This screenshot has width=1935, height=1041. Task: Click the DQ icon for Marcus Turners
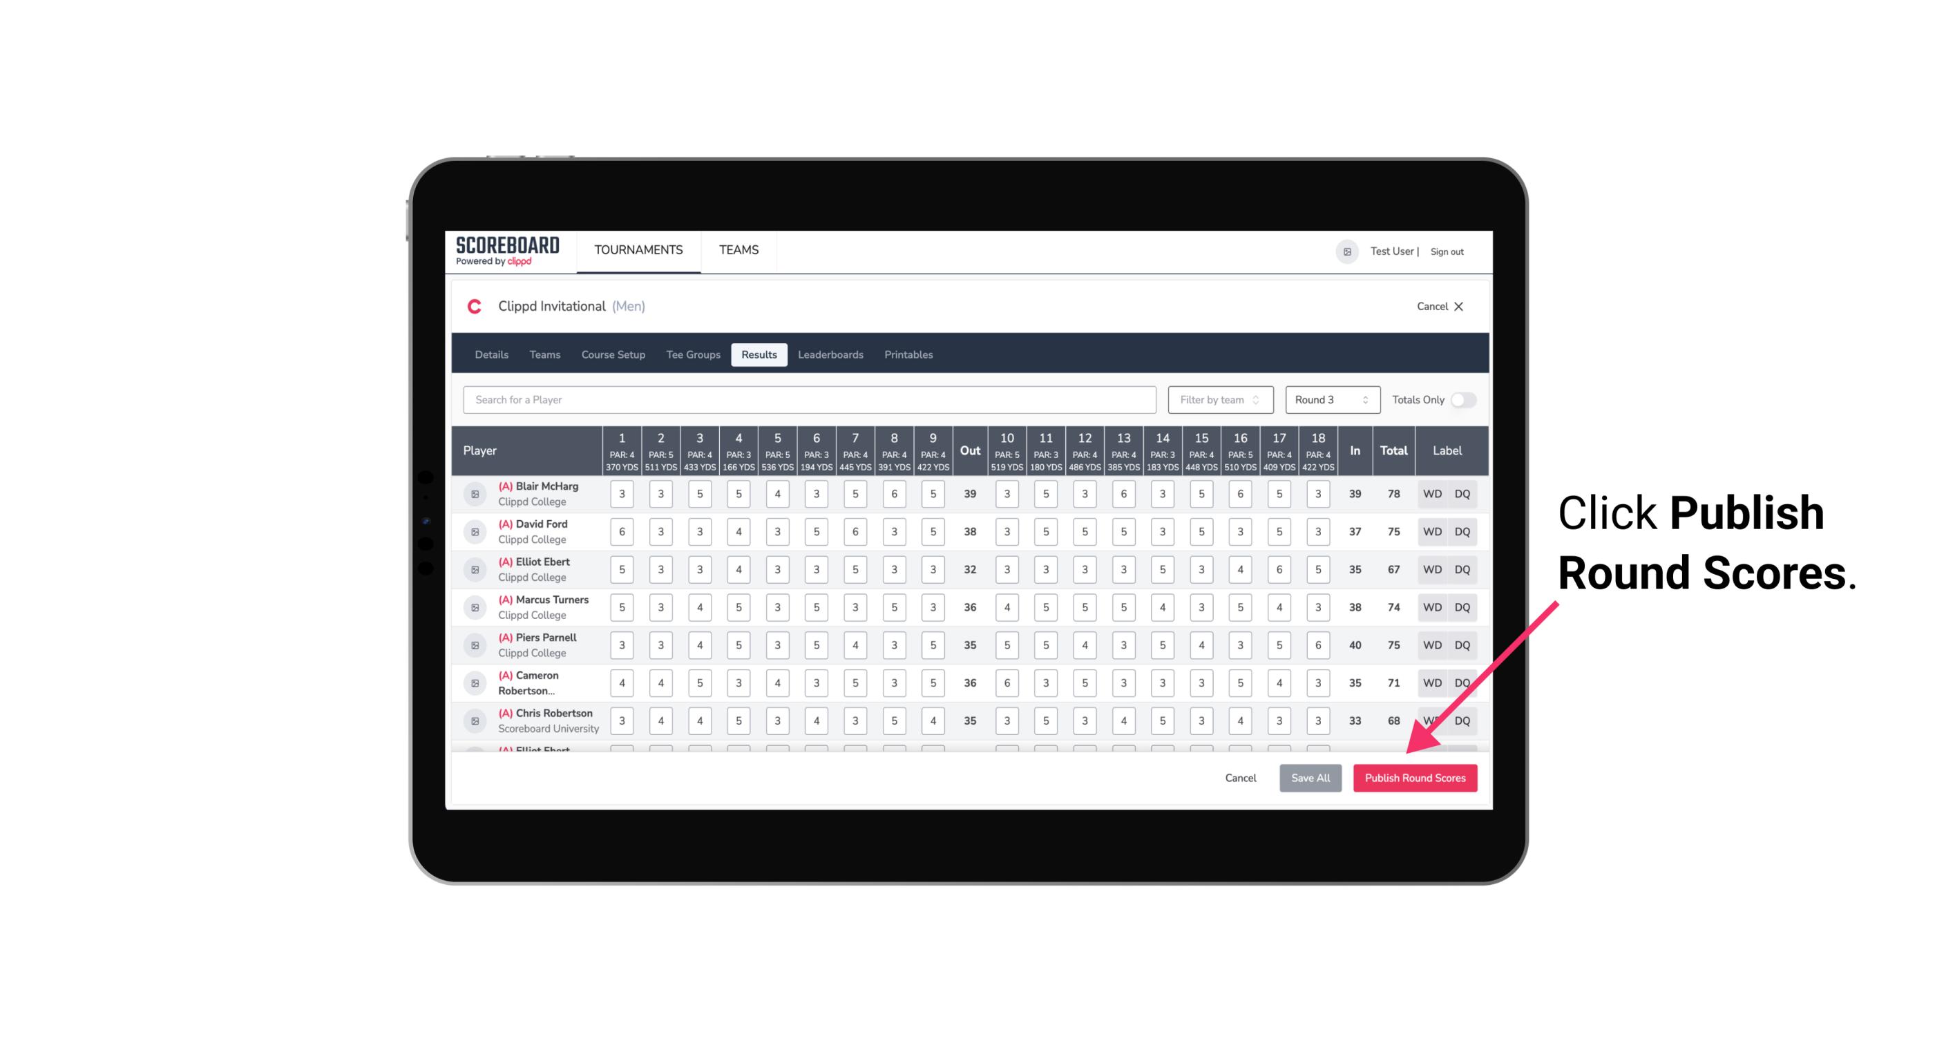pyautogui.click(x=1462, y=607)
